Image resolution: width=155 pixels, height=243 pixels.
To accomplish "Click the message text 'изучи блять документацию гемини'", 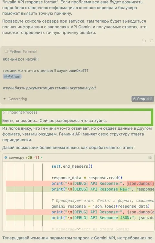I will coord(49,88).
